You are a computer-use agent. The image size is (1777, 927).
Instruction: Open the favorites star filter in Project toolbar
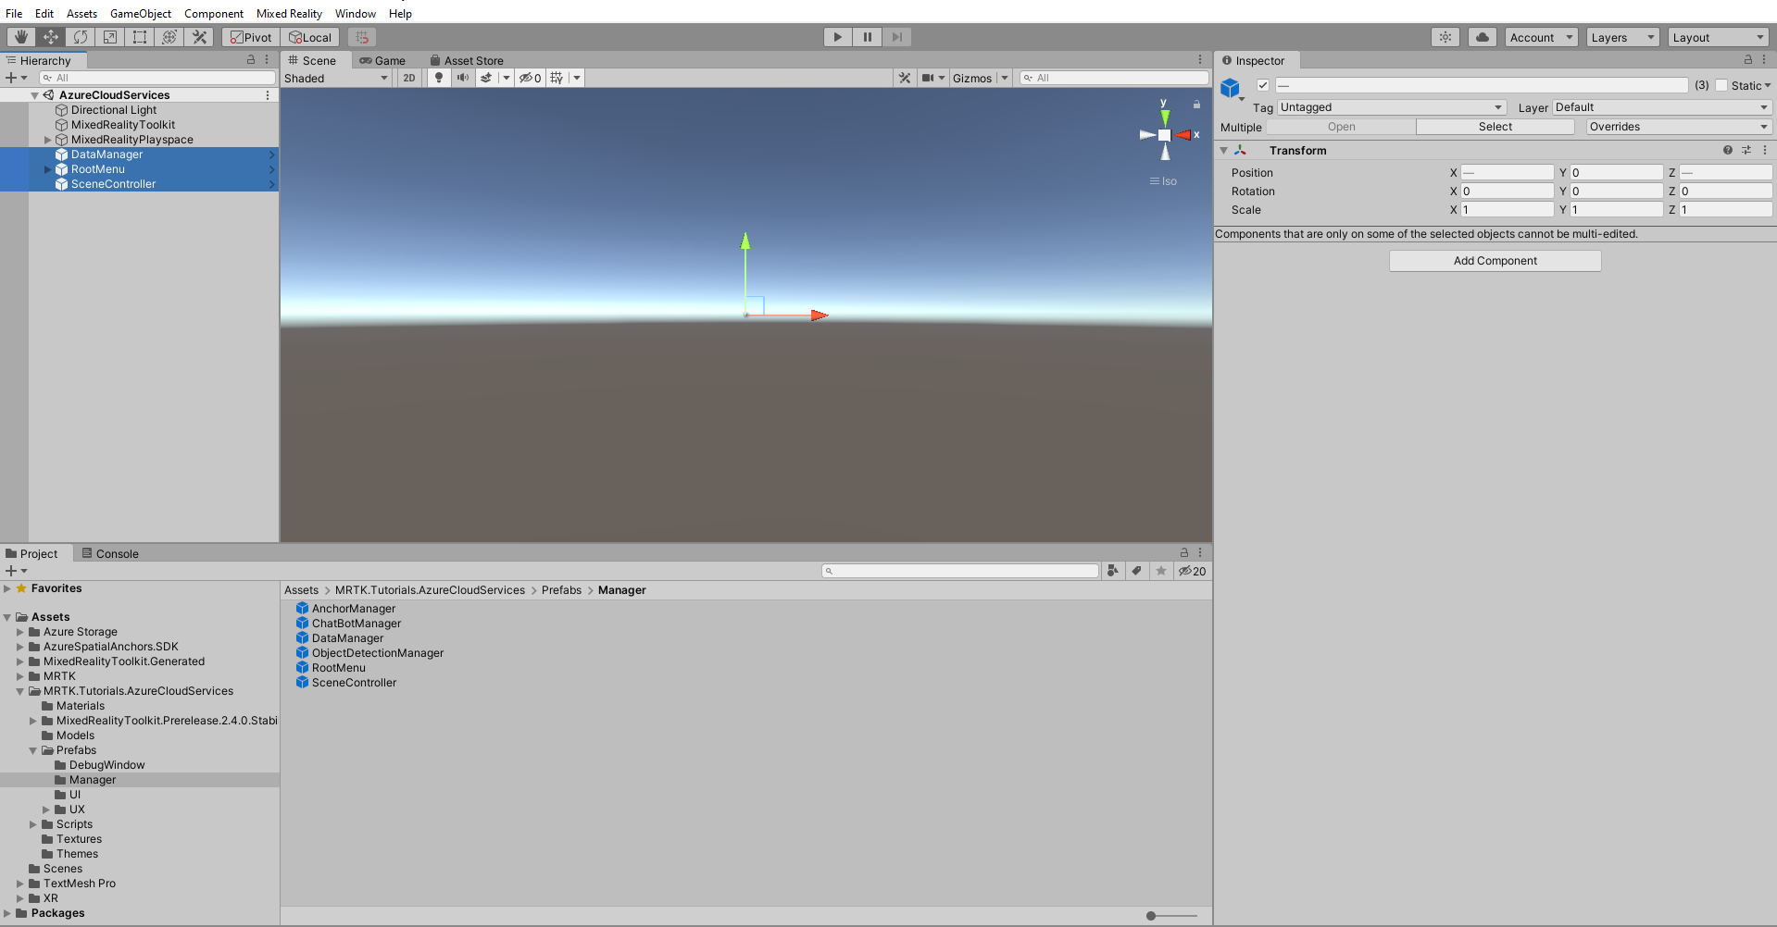coord(1160,571)
